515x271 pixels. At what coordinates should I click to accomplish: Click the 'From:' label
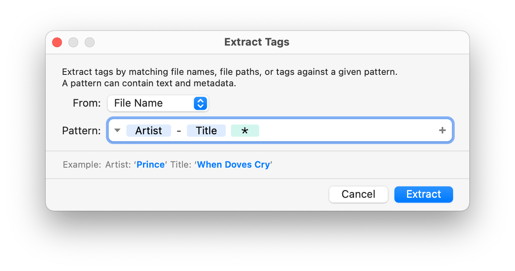[x=86, y=103]
